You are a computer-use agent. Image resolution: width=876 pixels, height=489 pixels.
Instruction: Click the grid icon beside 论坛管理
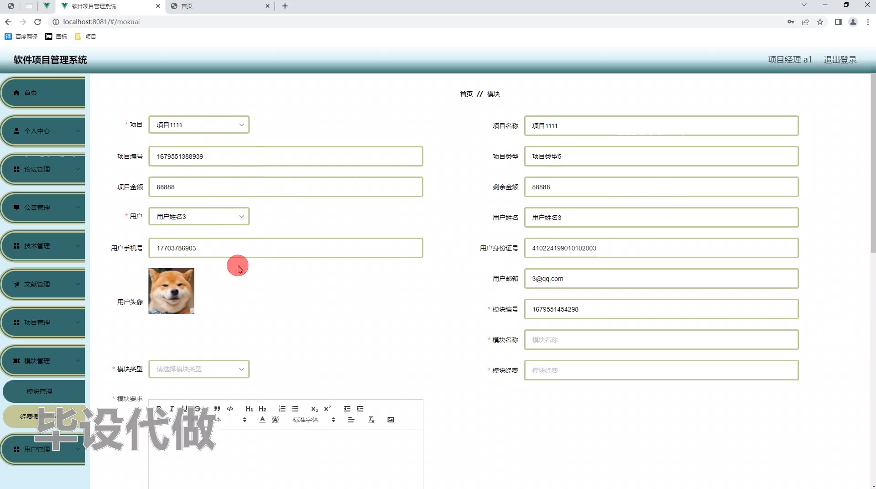pos(16,169)
